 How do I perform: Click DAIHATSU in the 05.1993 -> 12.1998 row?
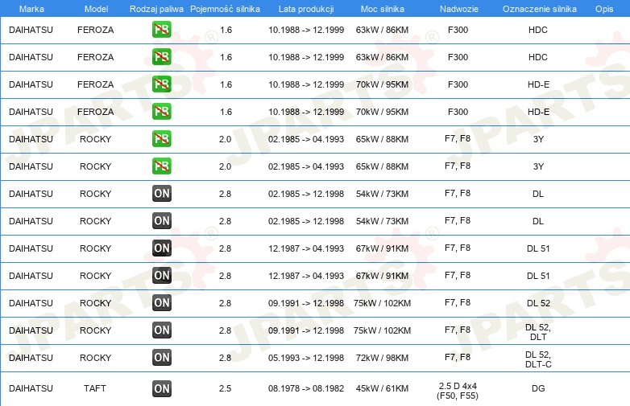pyautogui.click(x=31, y=358)
